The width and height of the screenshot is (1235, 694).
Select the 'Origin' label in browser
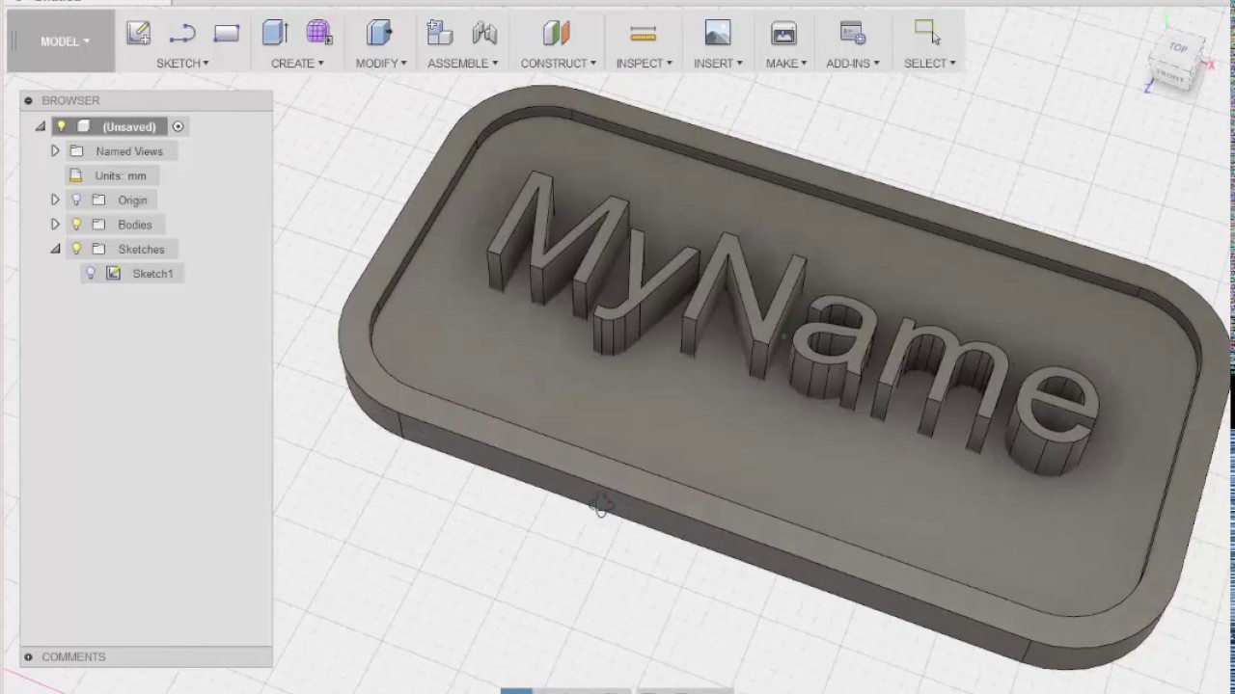(133, 200)
